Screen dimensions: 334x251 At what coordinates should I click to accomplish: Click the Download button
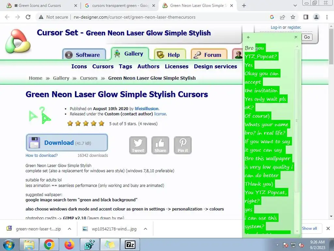(x=67, y=142)
